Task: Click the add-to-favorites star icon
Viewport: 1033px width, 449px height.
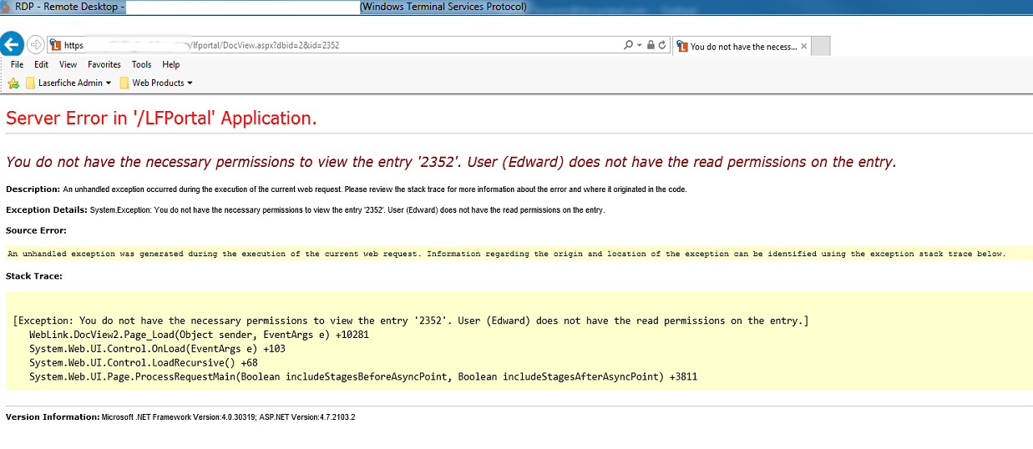Action: pyautogui.click(x=13, y=83)
